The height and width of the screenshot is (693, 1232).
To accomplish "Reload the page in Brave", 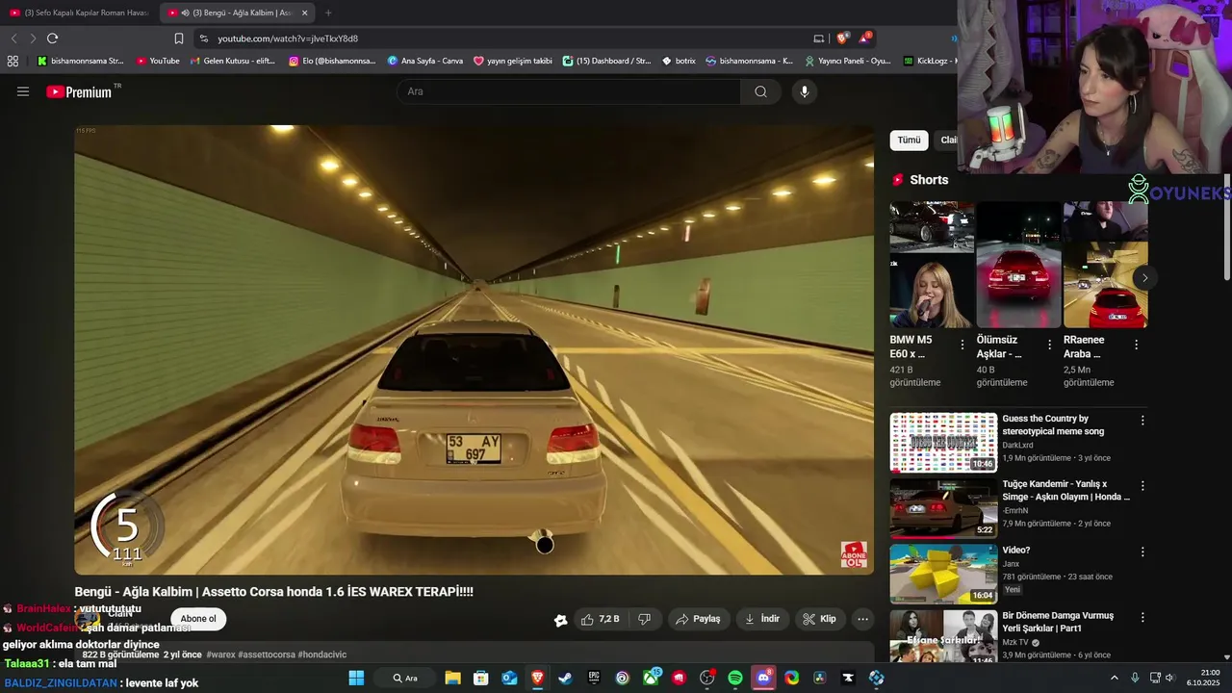I will pos(52,38).
